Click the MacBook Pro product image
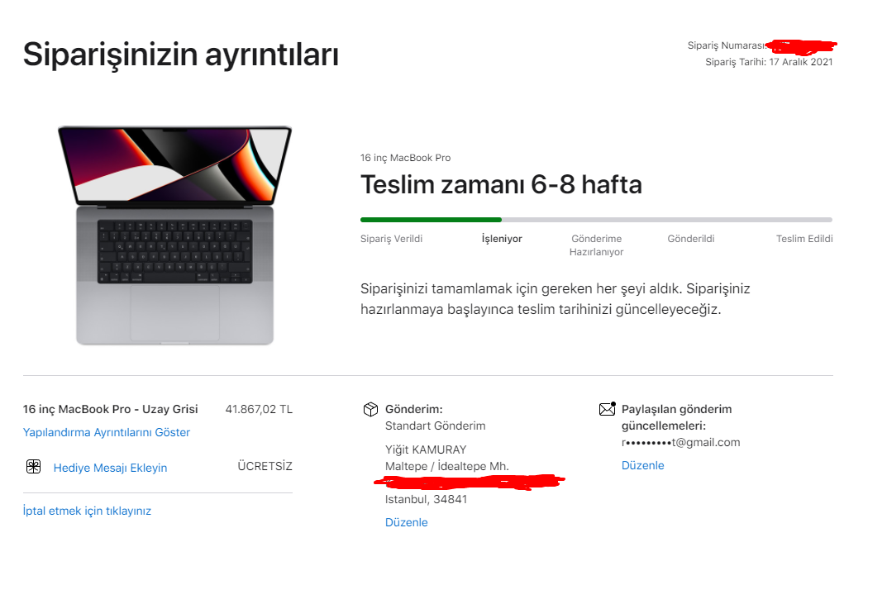 click(x=174, y=235)
